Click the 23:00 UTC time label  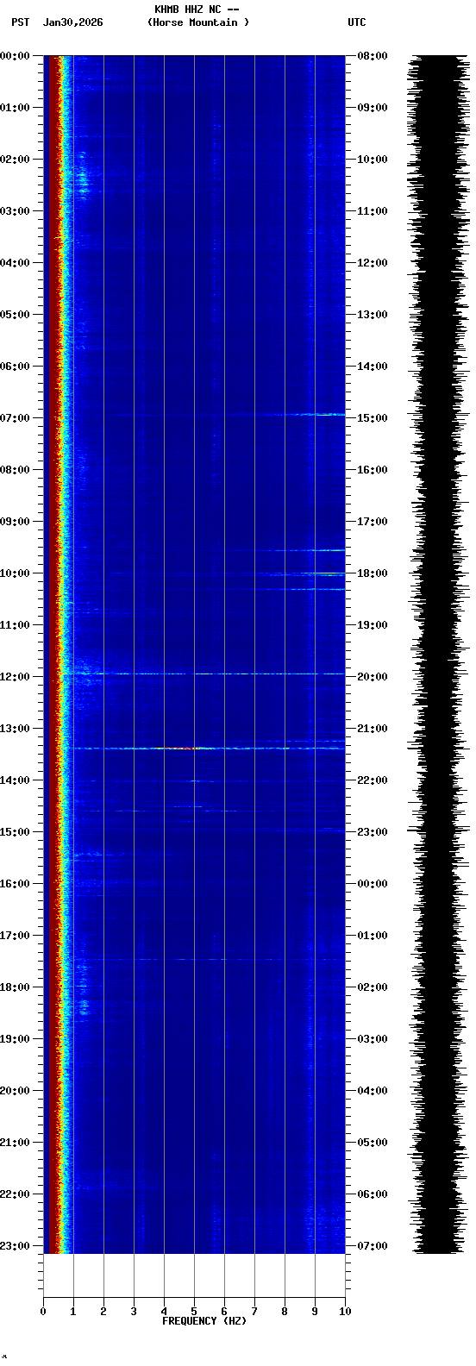[373, 832]
